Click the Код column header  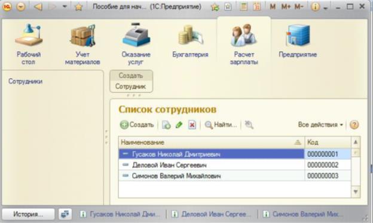pyautogui.click(x=328, y=143)
